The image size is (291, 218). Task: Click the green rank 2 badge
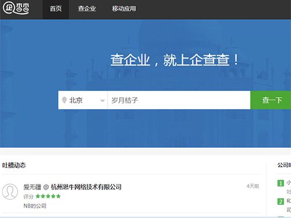(x=281, y=202)
